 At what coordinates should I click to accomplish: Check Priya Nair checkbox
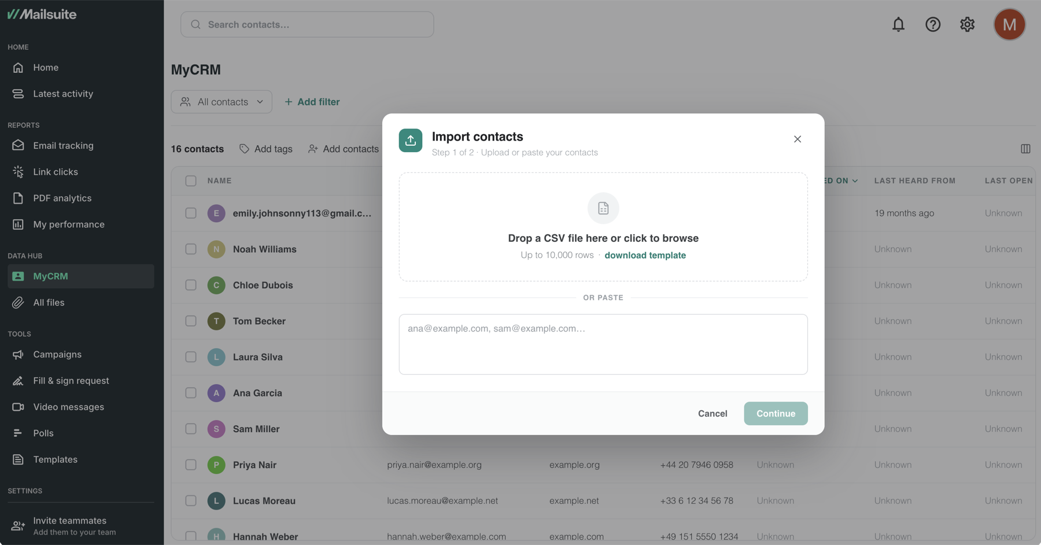191,465
